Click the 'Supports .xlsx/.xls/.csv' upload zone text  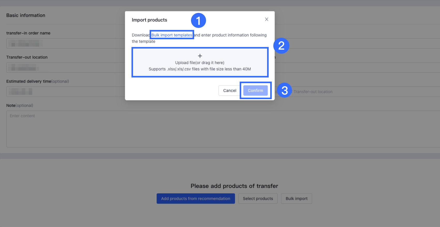pyautogui.click(x=200, y=69)
